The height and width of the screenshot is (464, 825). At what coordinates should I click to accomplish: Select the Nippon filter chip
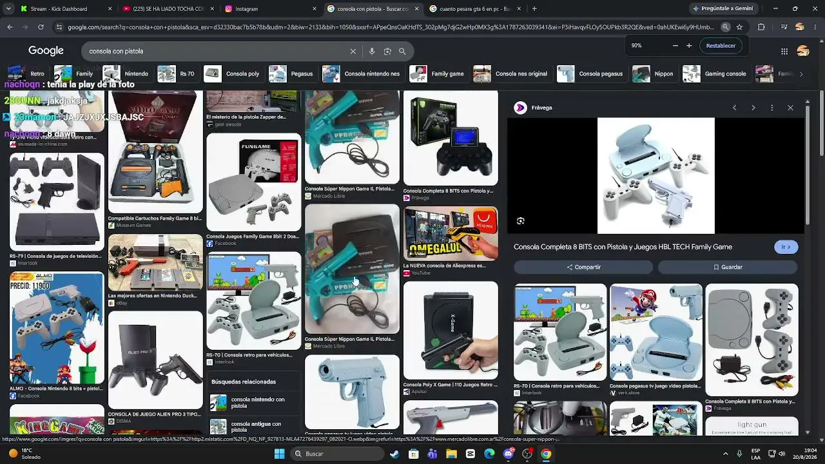tap(654, 74)
